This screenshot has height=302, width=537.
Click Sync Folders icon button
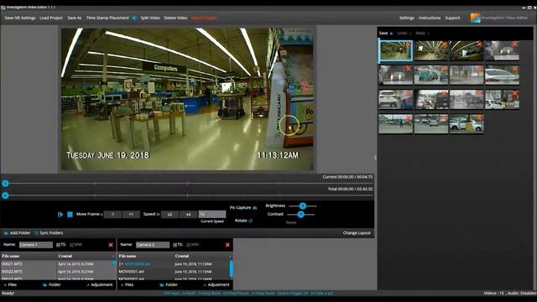[49, 233]
